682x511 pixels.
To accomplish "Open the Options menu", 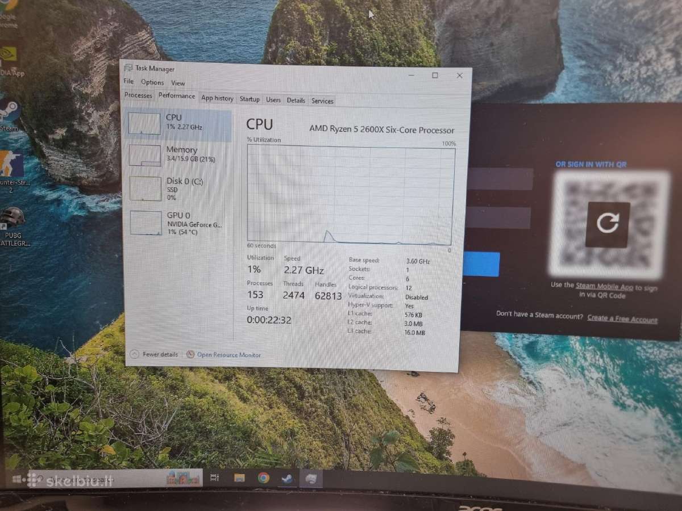I will [152, 82].
